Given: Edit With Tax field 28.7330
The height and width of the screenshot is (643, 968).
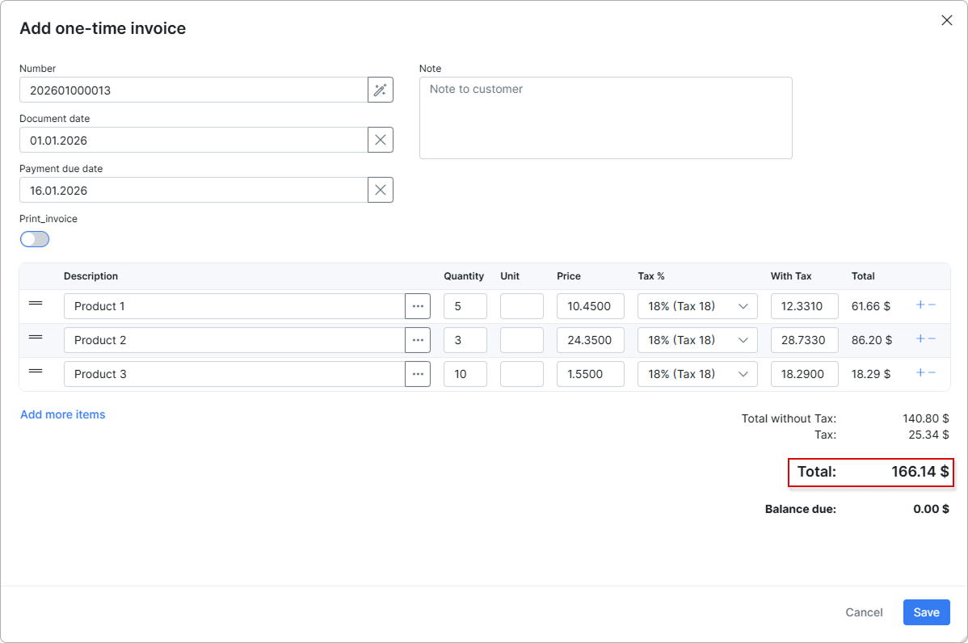Looking at the screenshot, I should [x=805, y=340].
